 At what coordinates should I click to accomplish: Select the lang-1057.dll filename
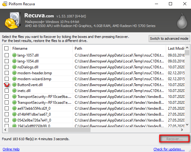pyautogui.click(x=28, y=55)
